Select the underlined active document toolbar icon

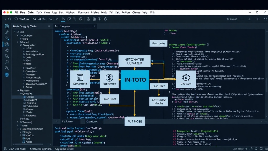pos(63,19)
